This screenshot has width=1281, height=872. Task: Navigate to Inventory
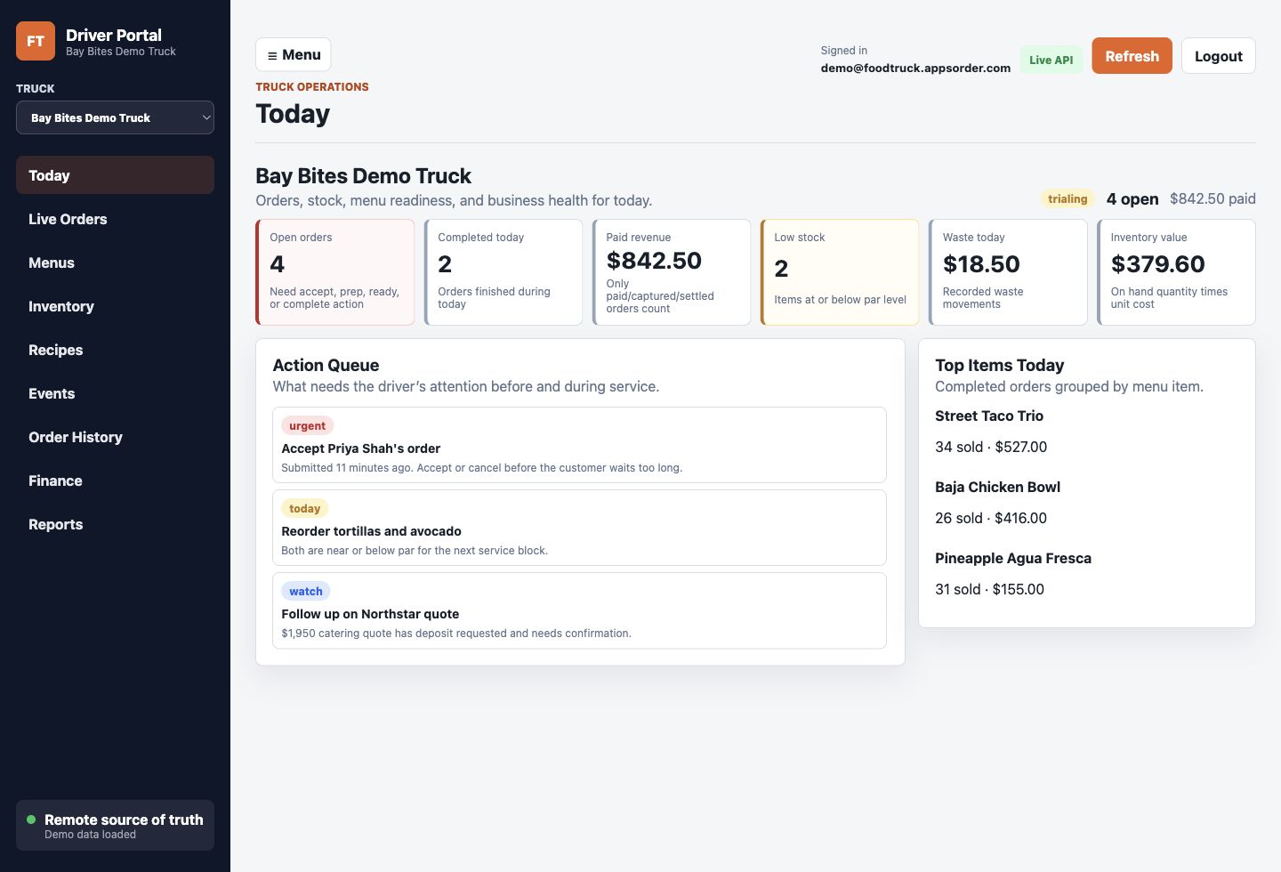coord(115,306)
